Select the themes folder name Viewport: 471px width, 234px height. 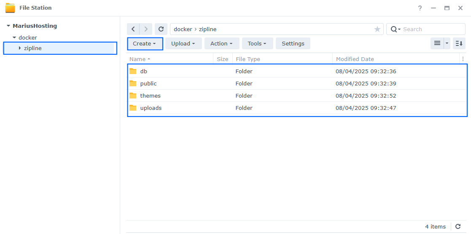tap(150, 96)
